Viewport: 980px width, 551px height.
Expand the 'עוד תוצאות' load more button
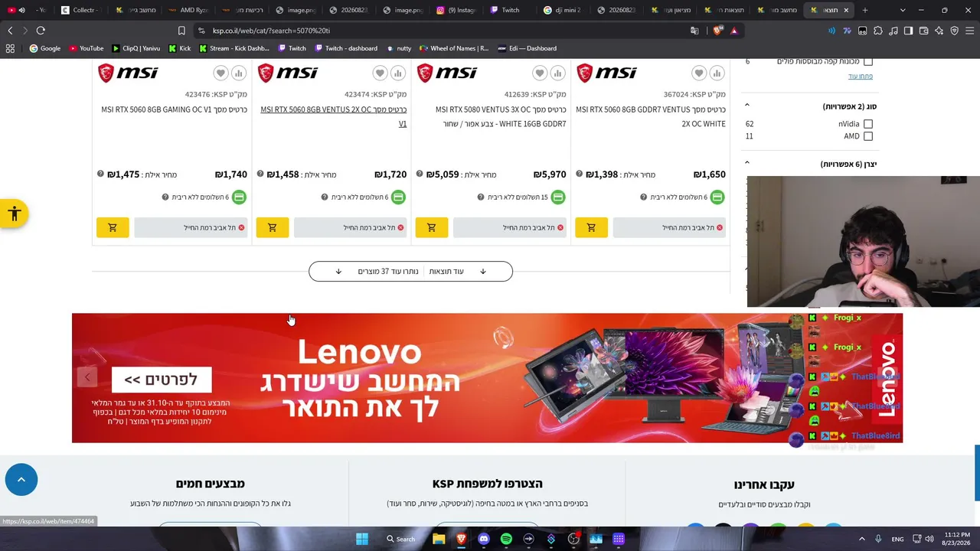pyautogui.click(x=410, y=271)
